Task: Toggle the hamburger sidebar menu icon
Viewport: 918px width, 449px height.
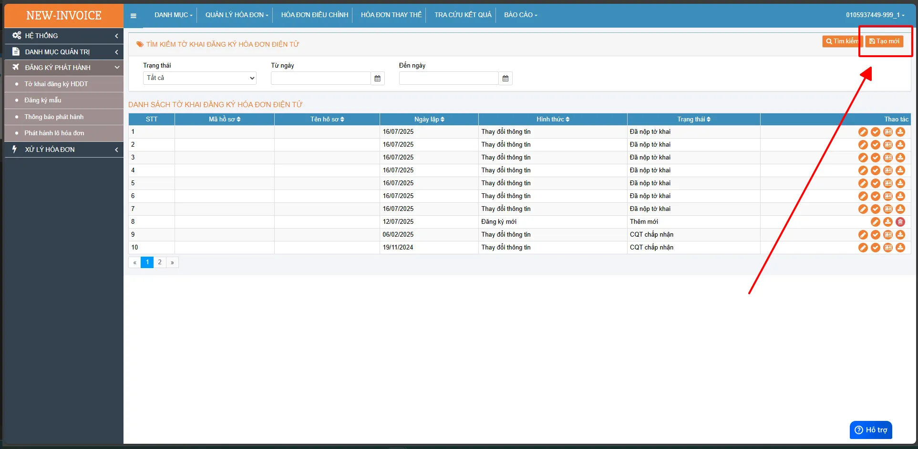Action: point(134,16)
